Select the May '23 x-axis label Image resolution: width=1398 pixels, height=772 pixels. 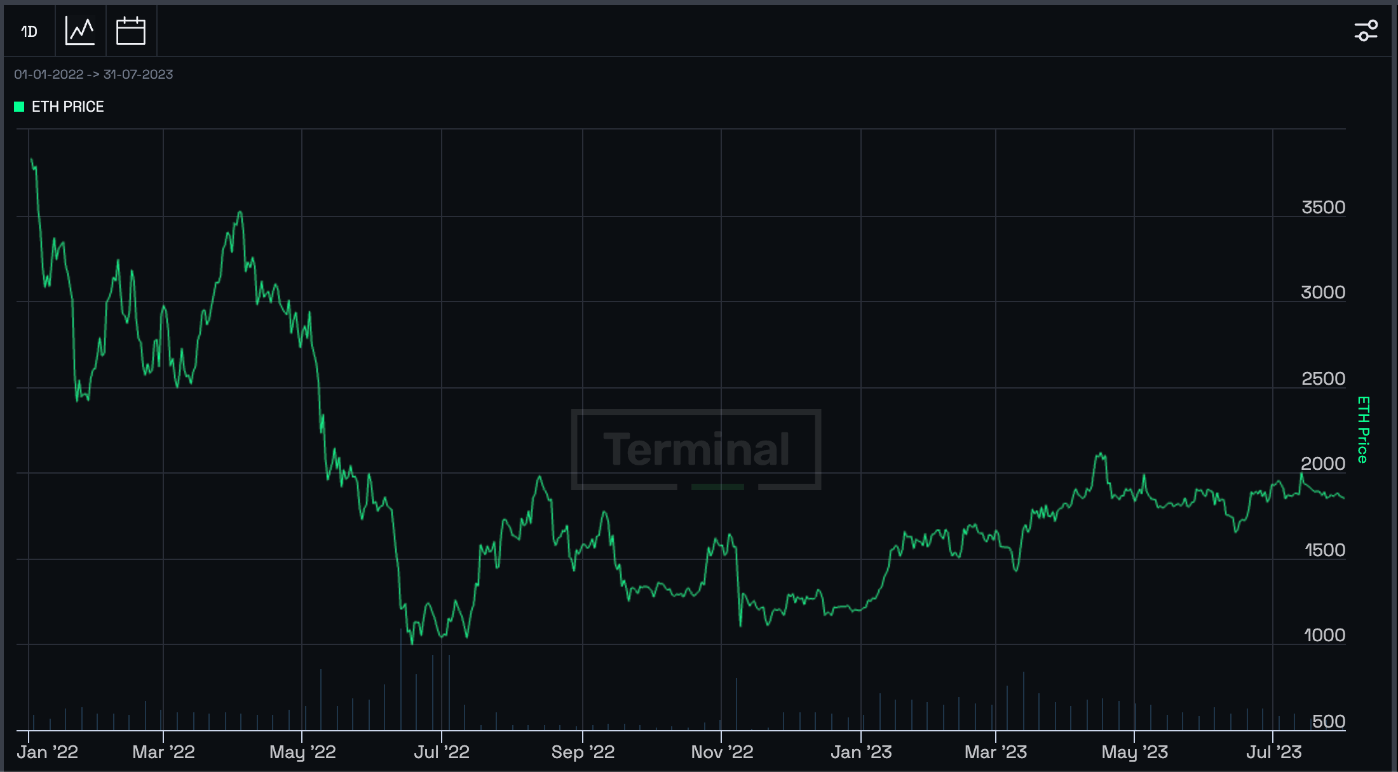(1135, 752)
